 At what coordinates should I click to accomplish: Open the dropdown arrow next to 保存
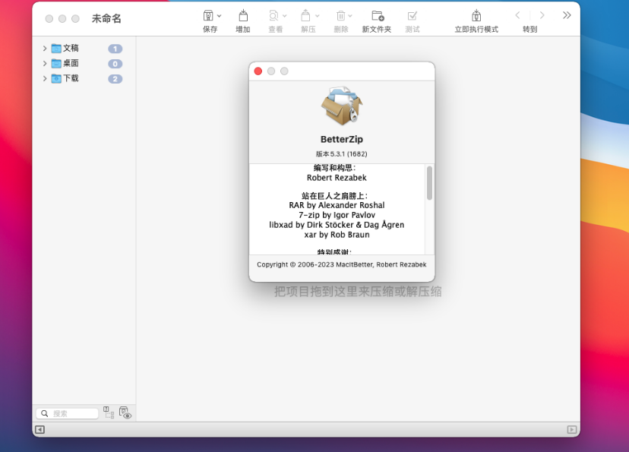point(219,16)
